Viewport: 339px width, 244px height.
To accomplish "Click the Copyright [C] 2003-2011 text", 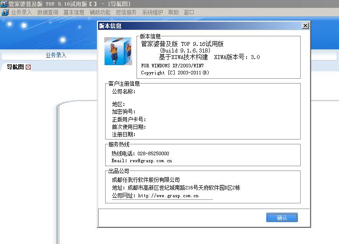I will 175,73.
